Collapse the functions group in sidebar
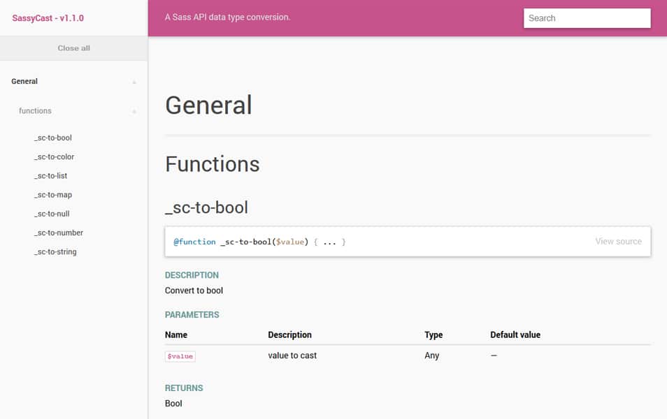 click(35, 110)
